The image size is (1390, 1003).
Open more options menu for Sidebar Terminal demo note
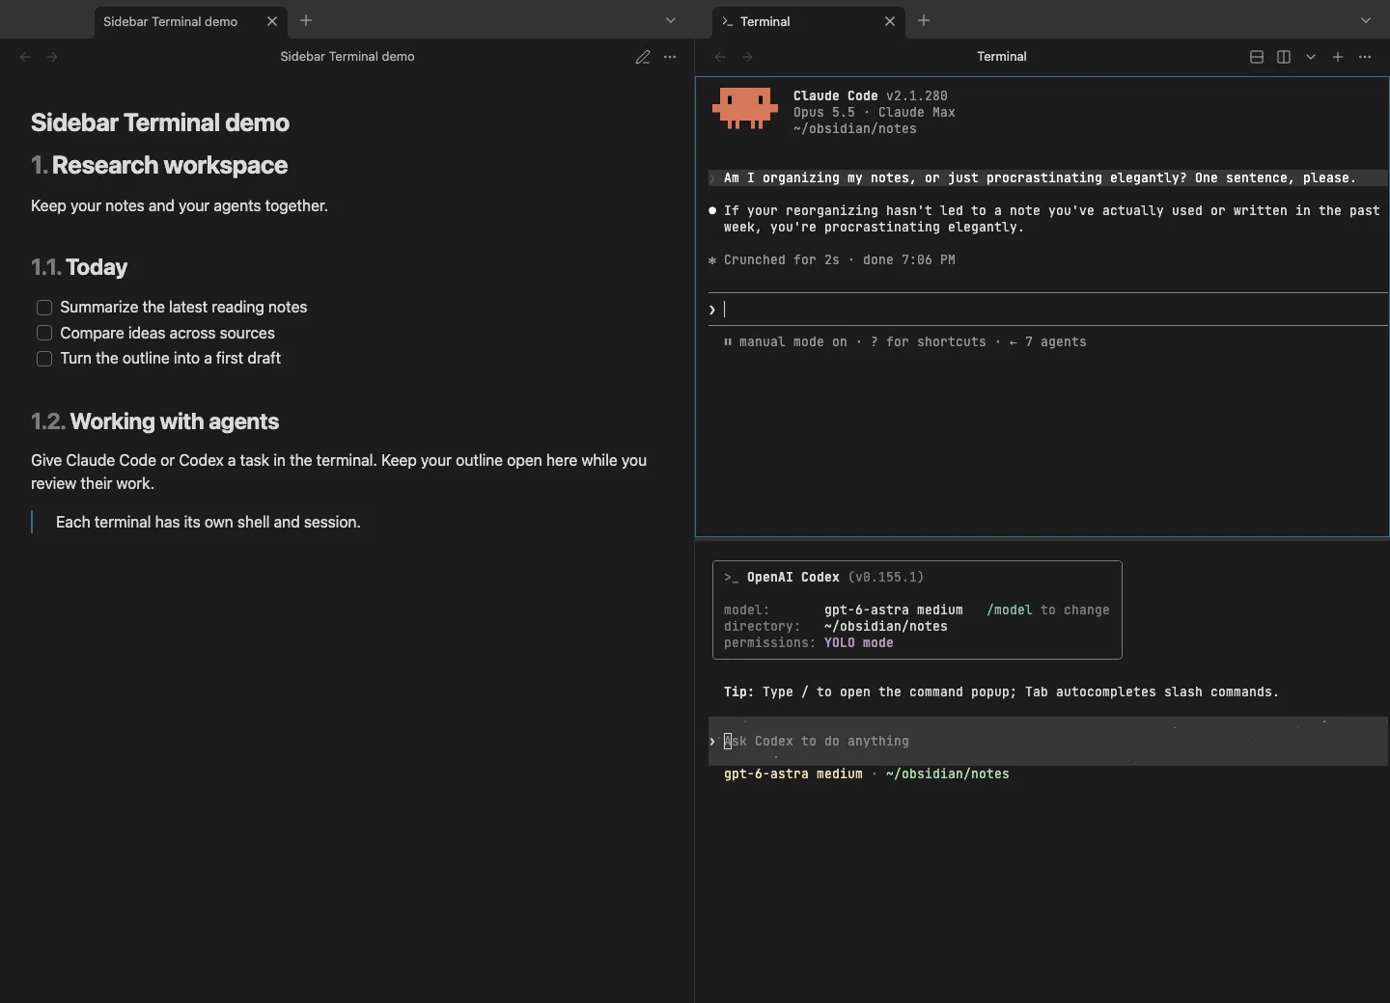(670, 57)
